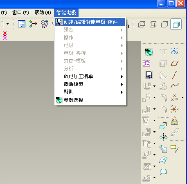Switch to wireframe display cube icon

click(142, 25)
